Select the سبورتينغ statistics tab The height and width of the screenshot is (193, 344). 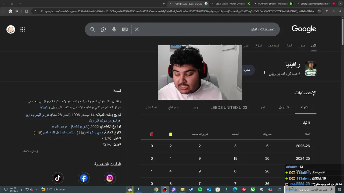coord(174,107)
